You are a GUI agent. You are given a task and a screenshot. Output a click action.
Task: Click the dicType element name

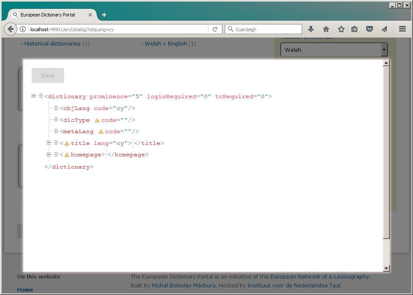(76, 120)
